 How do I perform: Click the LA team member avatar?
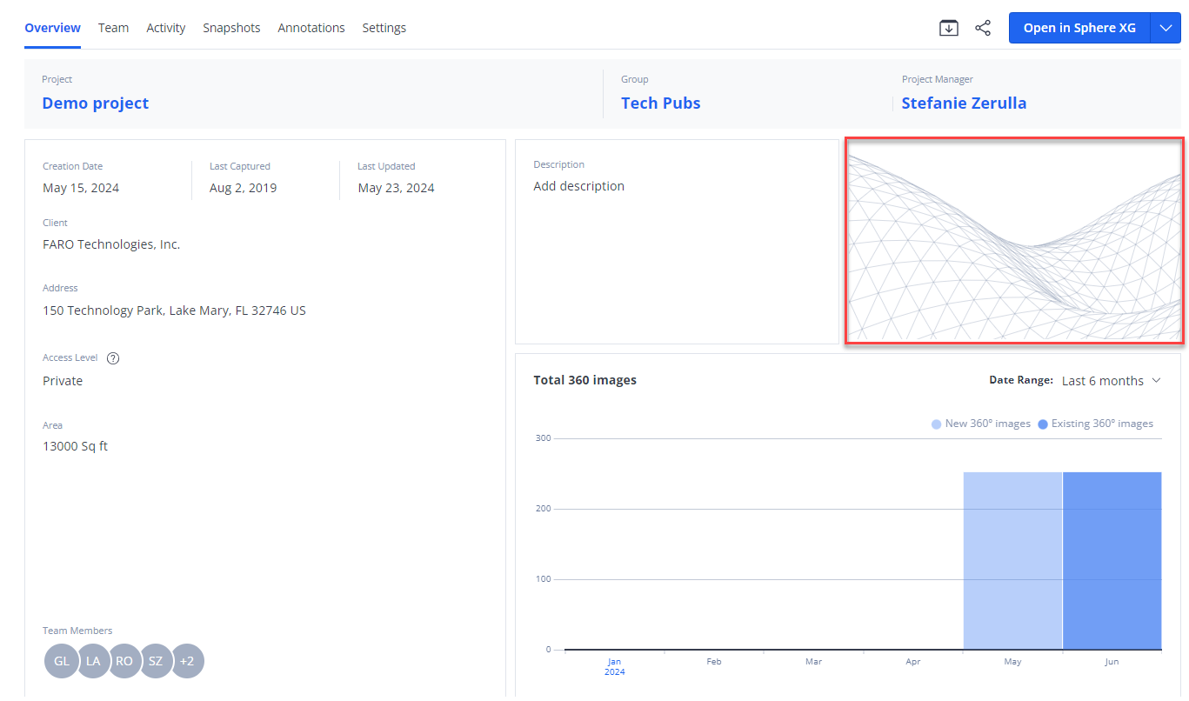click(93, 661)
